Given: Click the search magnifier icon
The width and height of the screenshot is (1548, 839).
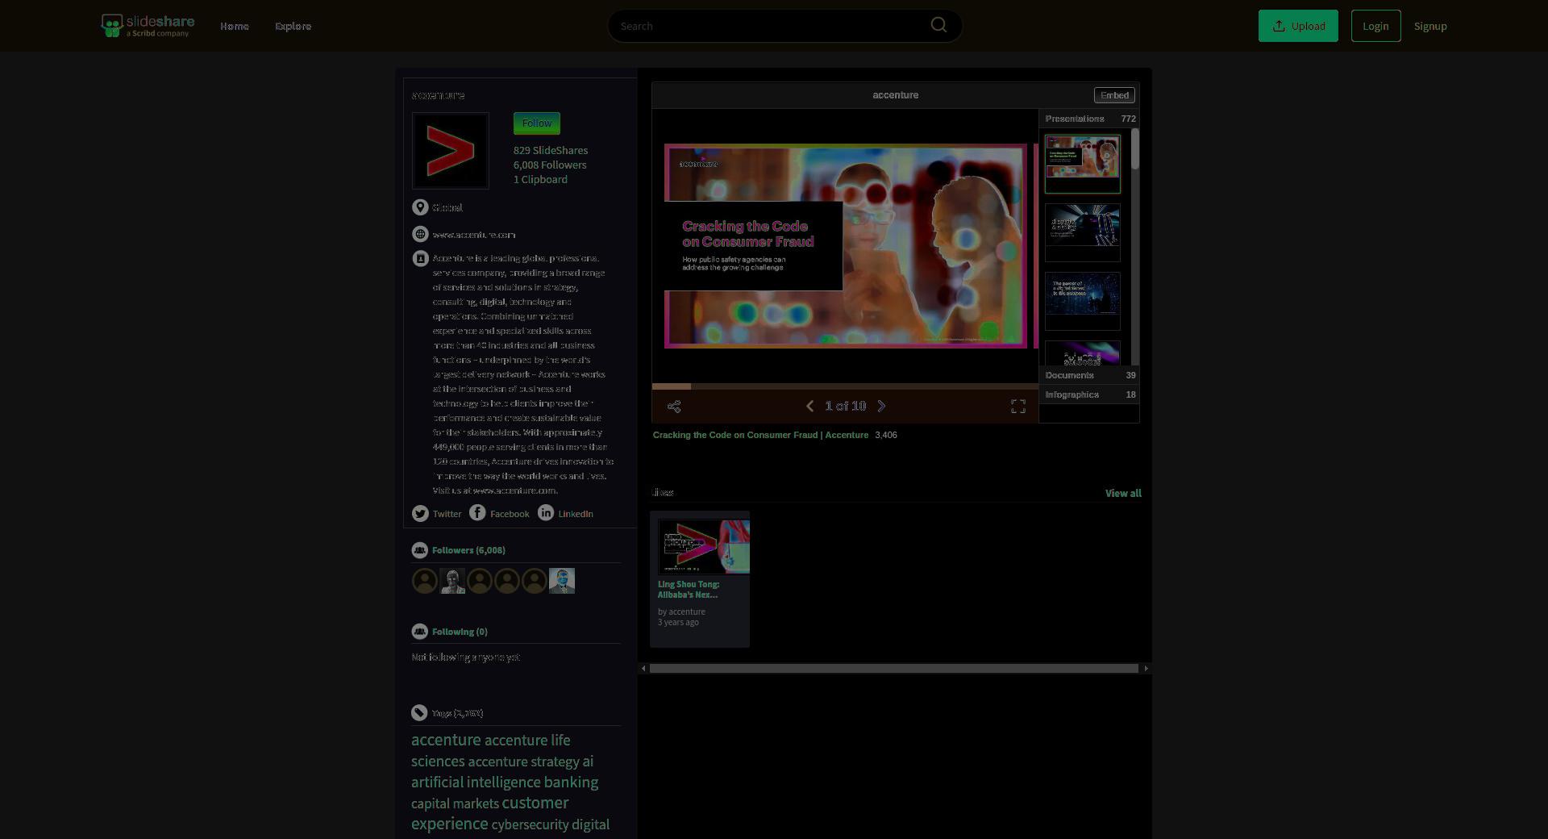Looking at the screenshot, I should point(938,25).
